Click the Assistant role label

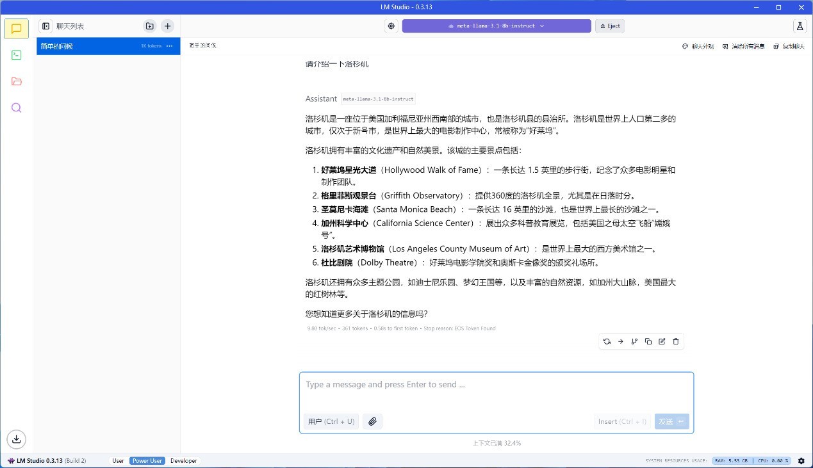pos(321,99)
